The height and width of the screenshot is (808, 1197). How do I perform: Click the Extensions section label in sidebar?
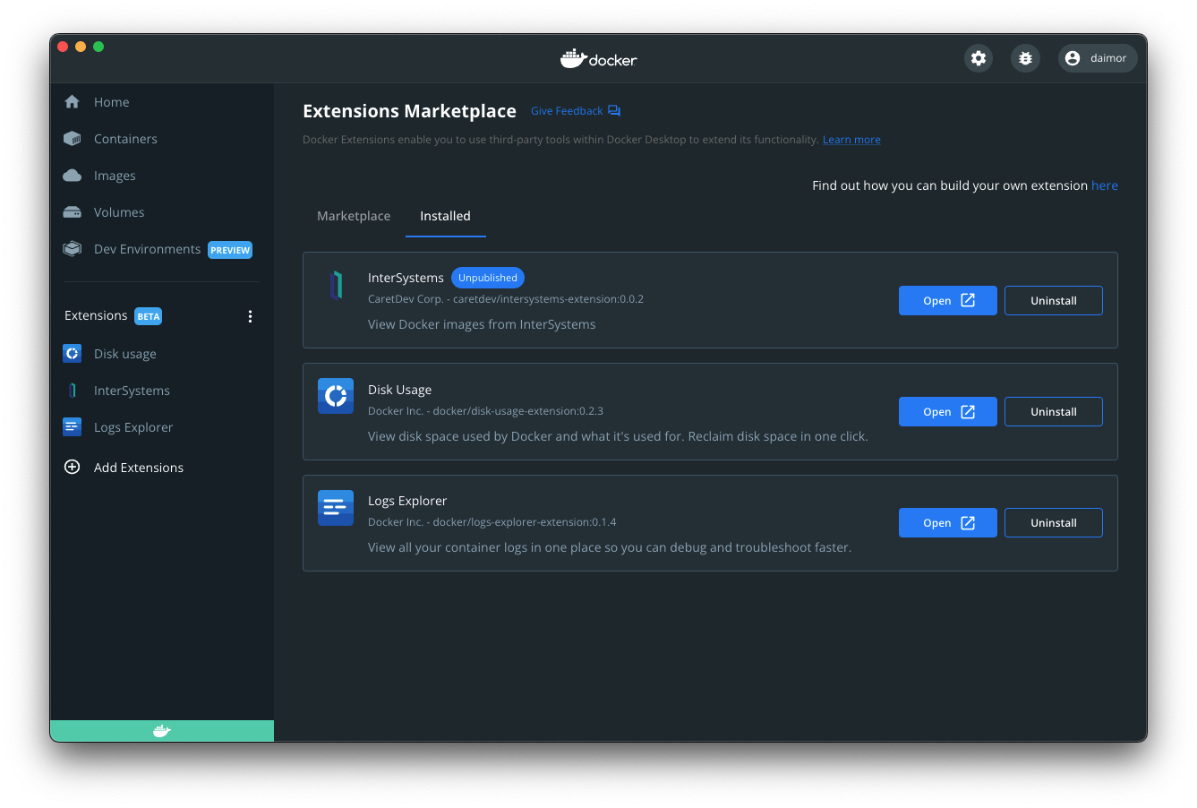click(x=96, y=315)
